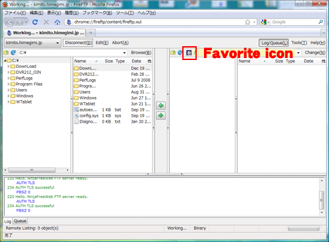Select the Users folder in tree

[22, 90]
